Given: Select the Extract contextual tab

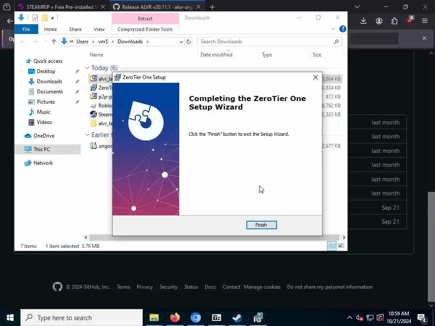Looking at the screenshot, I should click(x=145, y=19).
